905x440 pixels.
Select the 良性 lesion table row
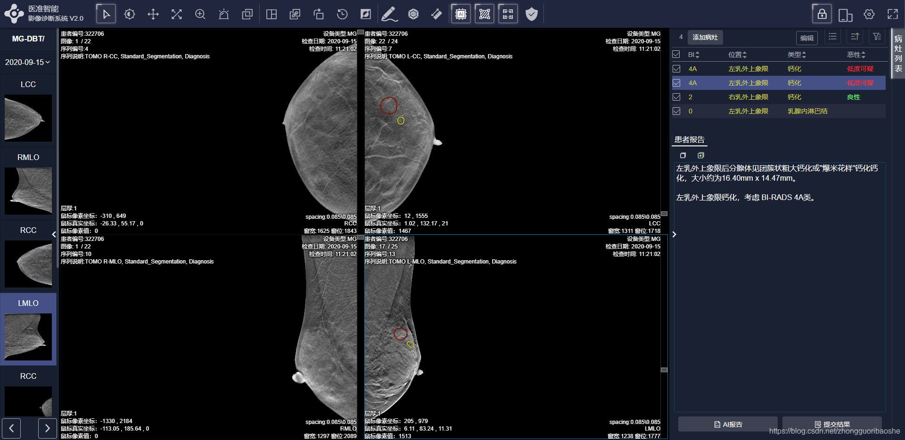tap(778, 97)
